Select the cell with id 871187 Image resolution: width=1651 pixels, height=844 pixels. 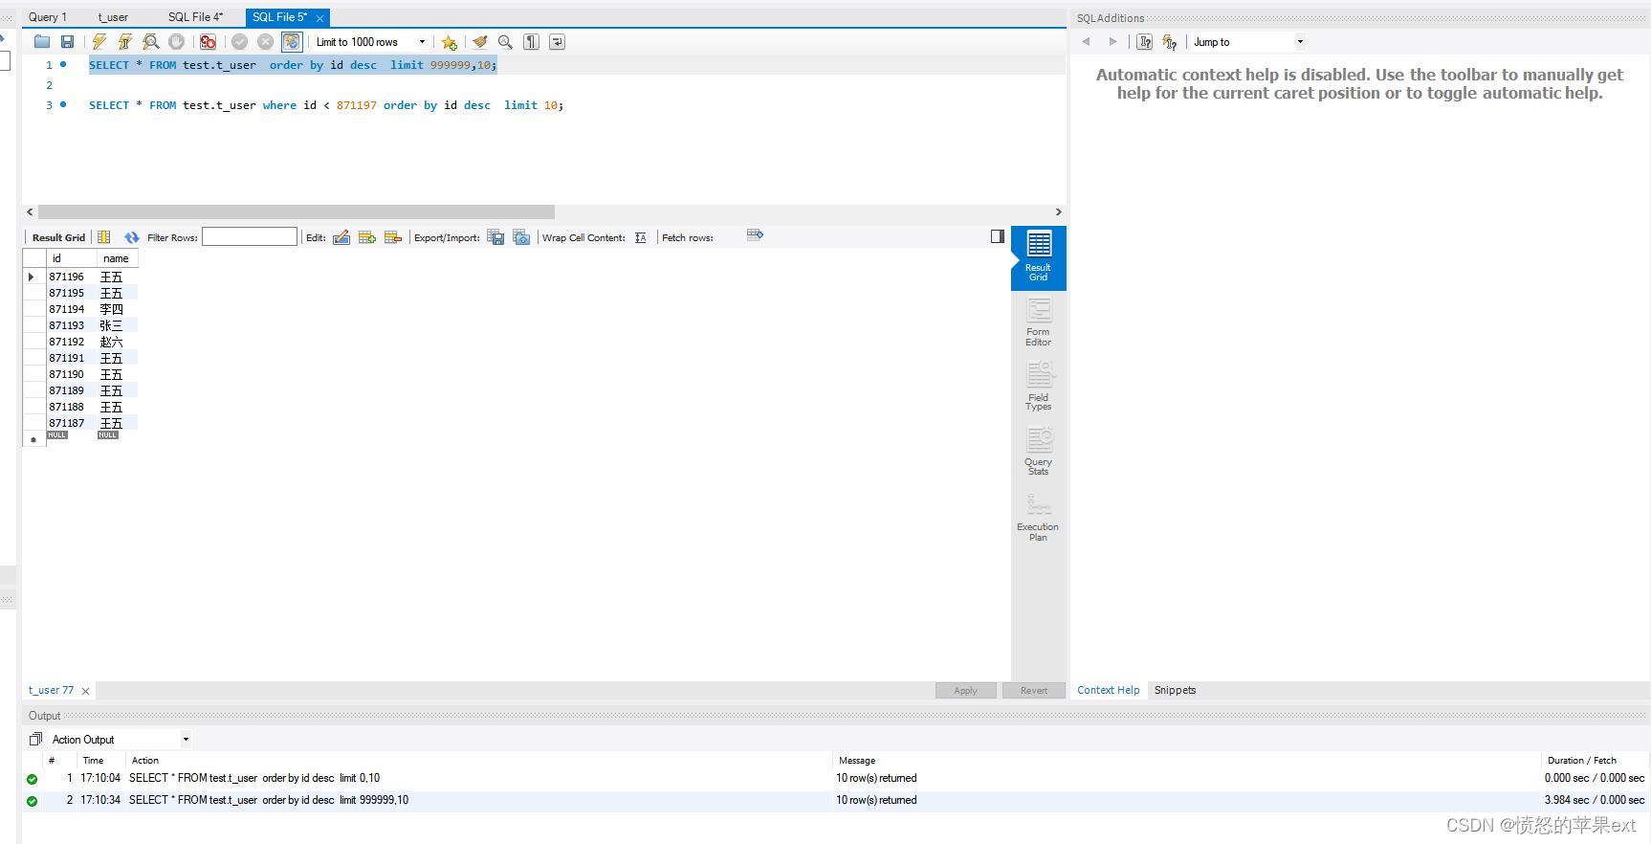pos(71,423)
